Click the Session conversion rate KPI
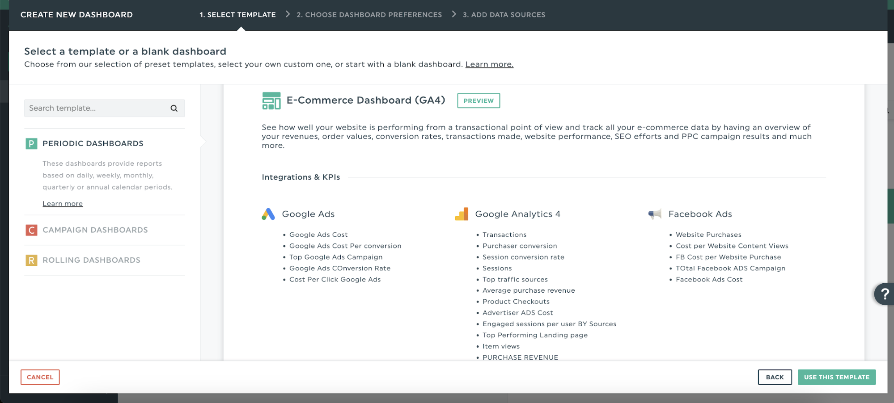 (523, 257)
